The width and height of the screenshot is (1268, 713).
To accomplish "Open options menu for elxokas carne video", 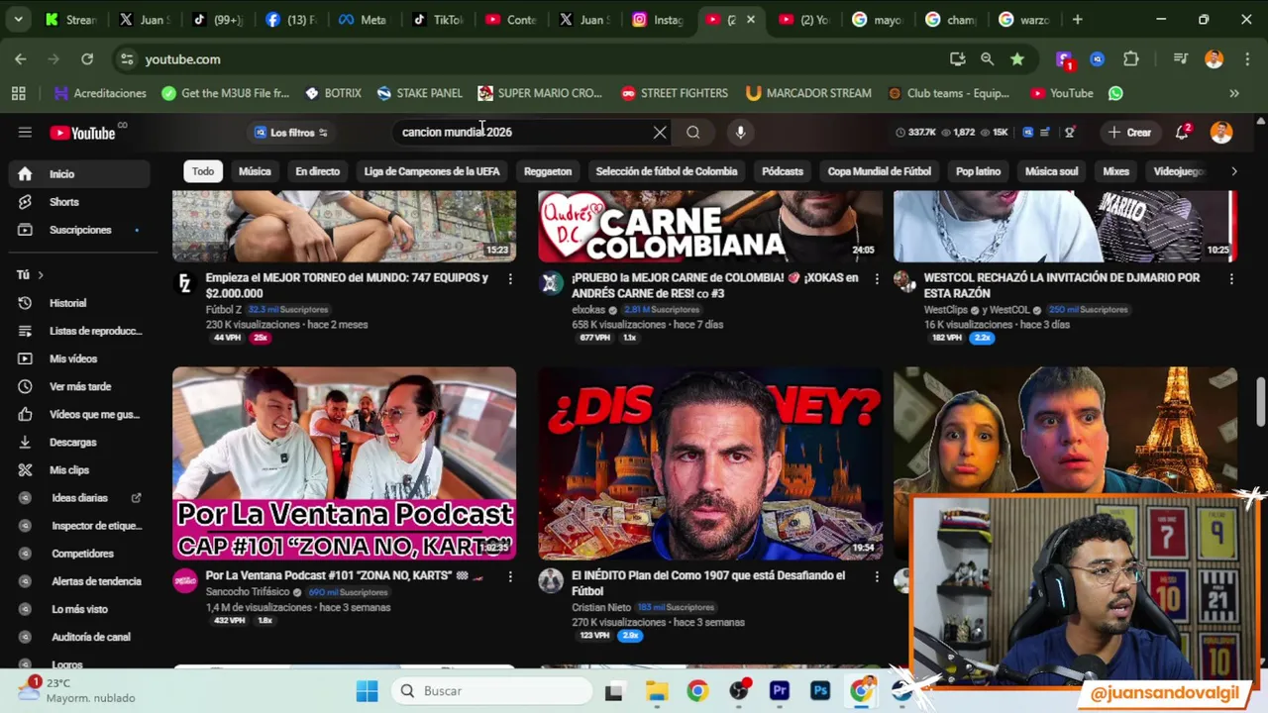I will 876,279.
